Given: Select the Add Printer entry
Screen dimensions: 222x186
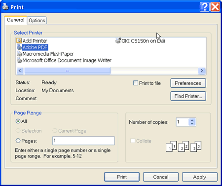Looking at the screenshot, I should [x=35, y=41].
